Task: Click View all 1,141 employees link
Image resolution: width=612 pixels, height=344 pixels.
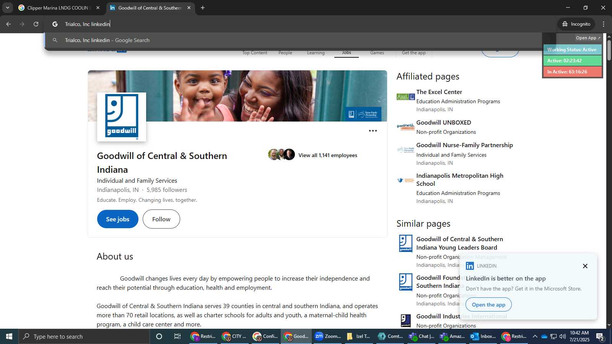Action: (x=327, y=155)
